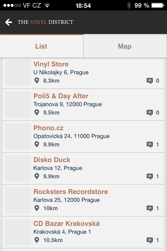The width and height of the screenshot is (167, 251).
Task: Tap the comment bubble on Polí5 & Day After
Action: (150, 113)
